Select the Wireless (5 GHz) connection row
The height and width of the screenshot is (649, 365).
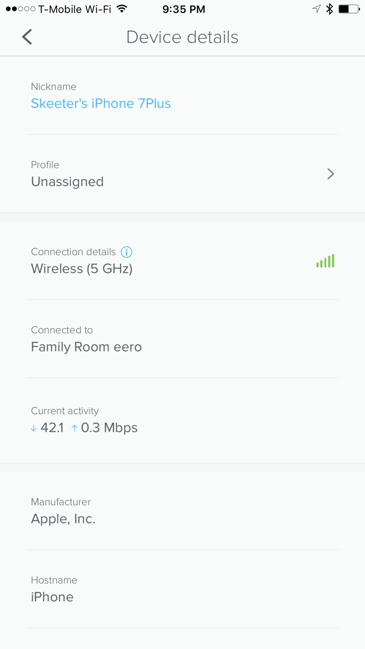(x=182, y=261)
